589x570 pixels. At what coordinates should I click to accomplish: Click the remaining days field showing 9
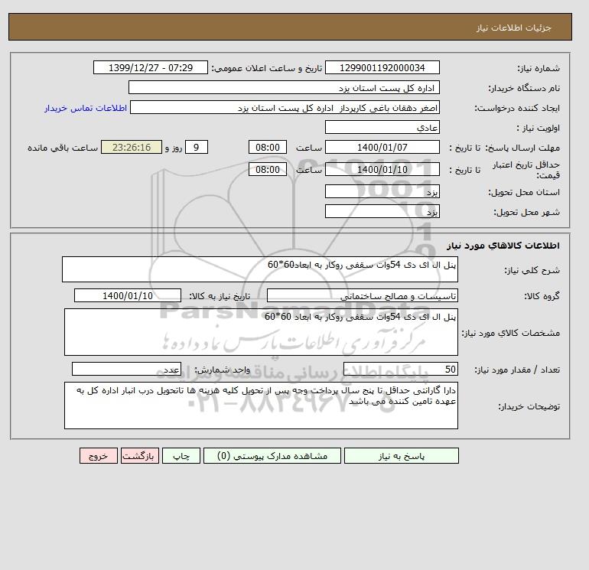click(197, 148)
